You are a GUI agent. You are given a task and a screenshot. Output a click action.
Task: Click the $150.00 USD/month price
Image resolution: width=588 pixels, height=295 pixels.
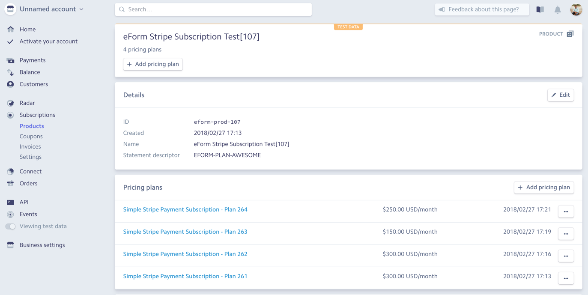point(410,232)
